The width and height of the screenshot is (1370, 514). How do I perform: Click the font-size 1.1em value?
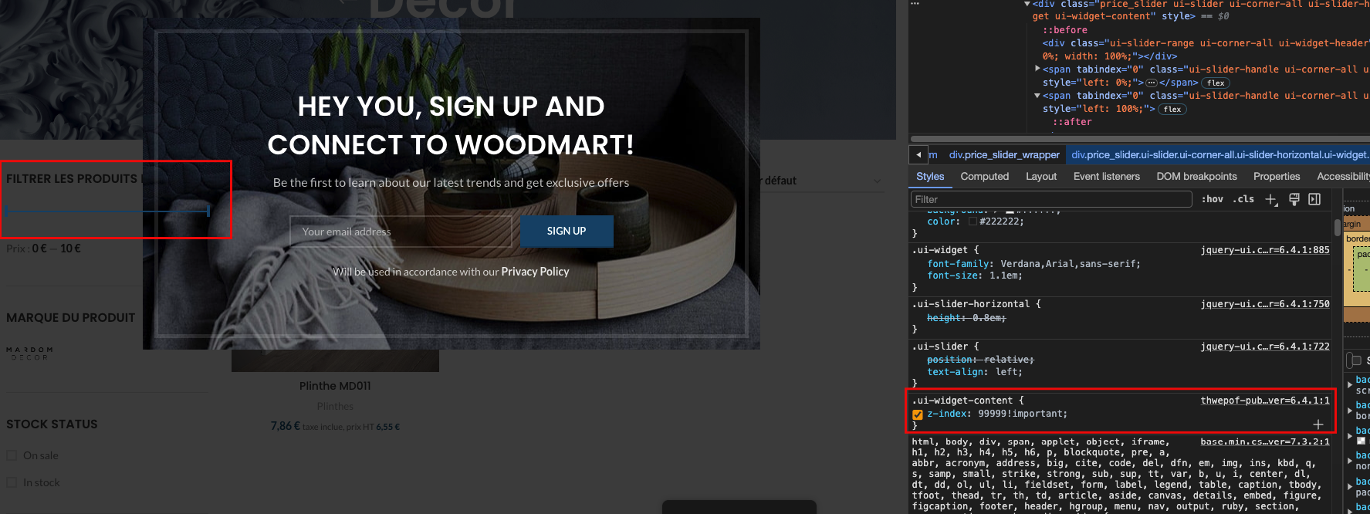coord(1003,276)
